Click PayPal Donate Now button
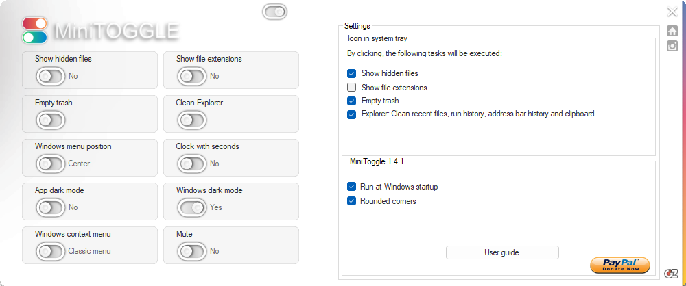Image resolution: width=686 pixels, height=286 pixels. (620, 265)
